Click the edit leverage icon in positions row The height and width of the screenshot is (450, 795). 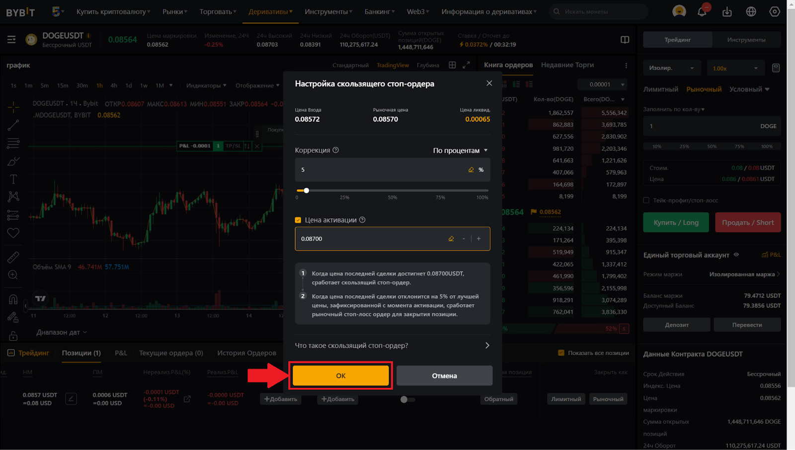point(71,399)
